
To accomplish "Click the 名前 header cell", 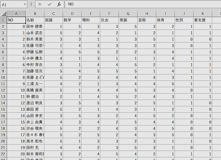I will tap(35, 20).
